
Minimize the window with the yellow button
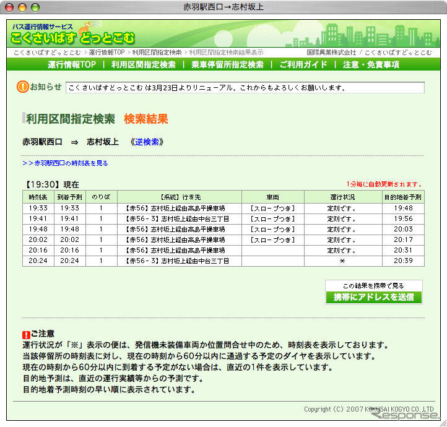(x=23, y=7)
